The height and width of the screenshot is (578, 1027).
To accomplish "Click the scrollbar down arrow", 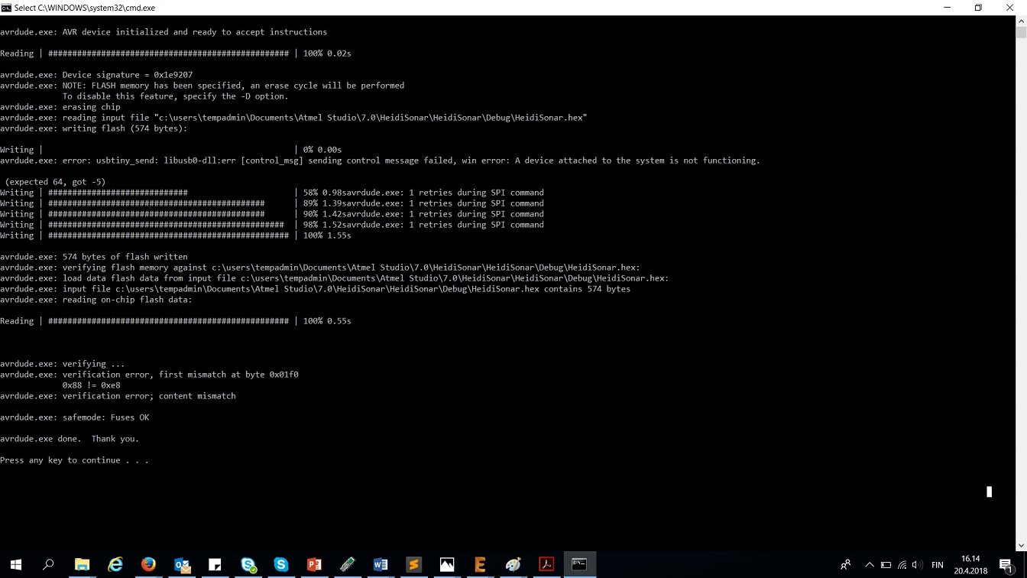I will (x=1021, y=546).
